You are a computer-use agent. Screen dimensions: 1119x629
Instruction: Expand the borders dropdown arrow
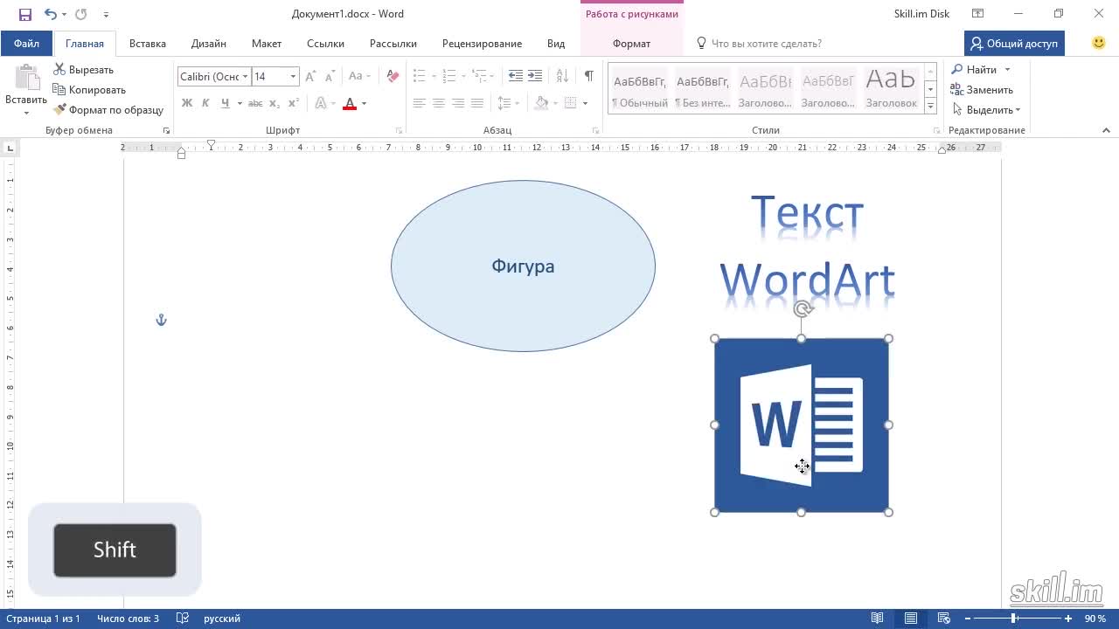tap(585, 103)
